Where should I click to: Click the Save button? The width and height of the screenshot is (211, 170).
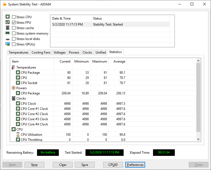pos(85,165)
